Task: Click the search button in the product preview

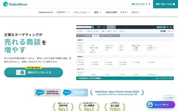Action: click(x=93, y=27)
